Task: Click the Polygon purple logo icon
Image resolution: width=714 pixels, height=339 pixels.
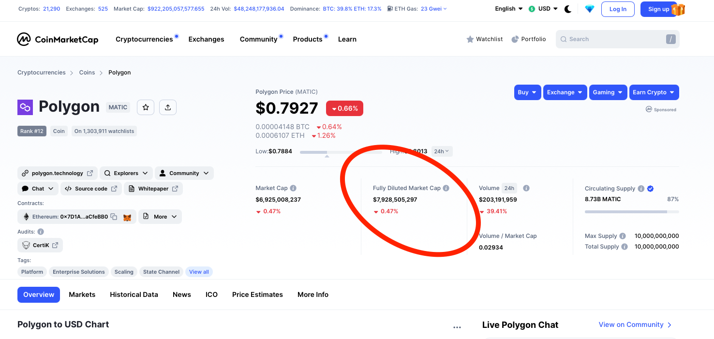Action: point(25,107)
